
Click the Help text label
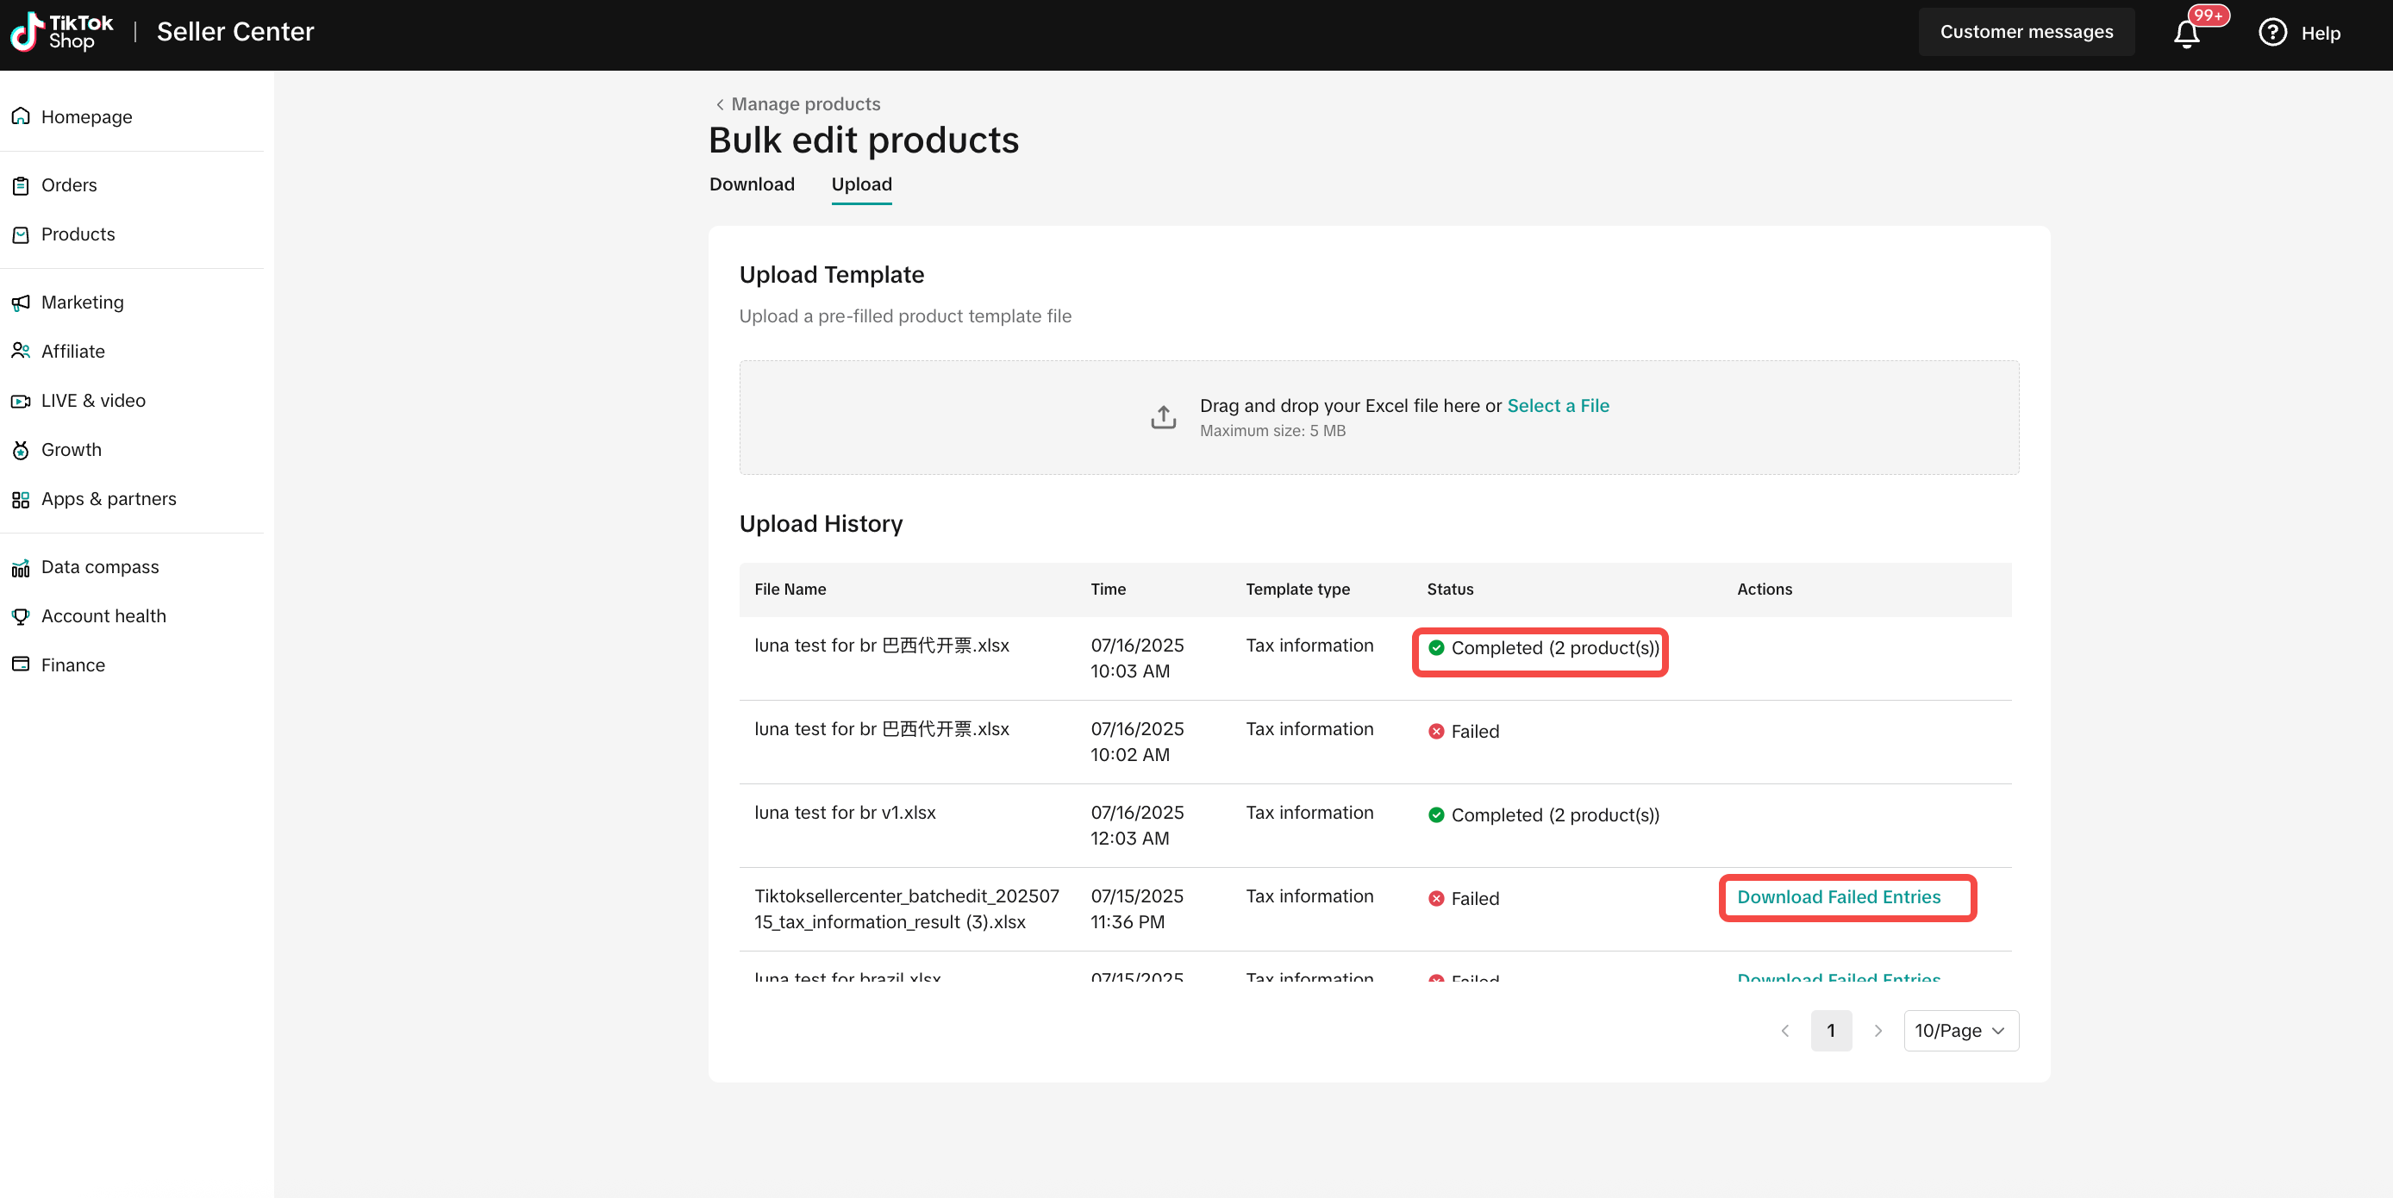click(2320, 34)
